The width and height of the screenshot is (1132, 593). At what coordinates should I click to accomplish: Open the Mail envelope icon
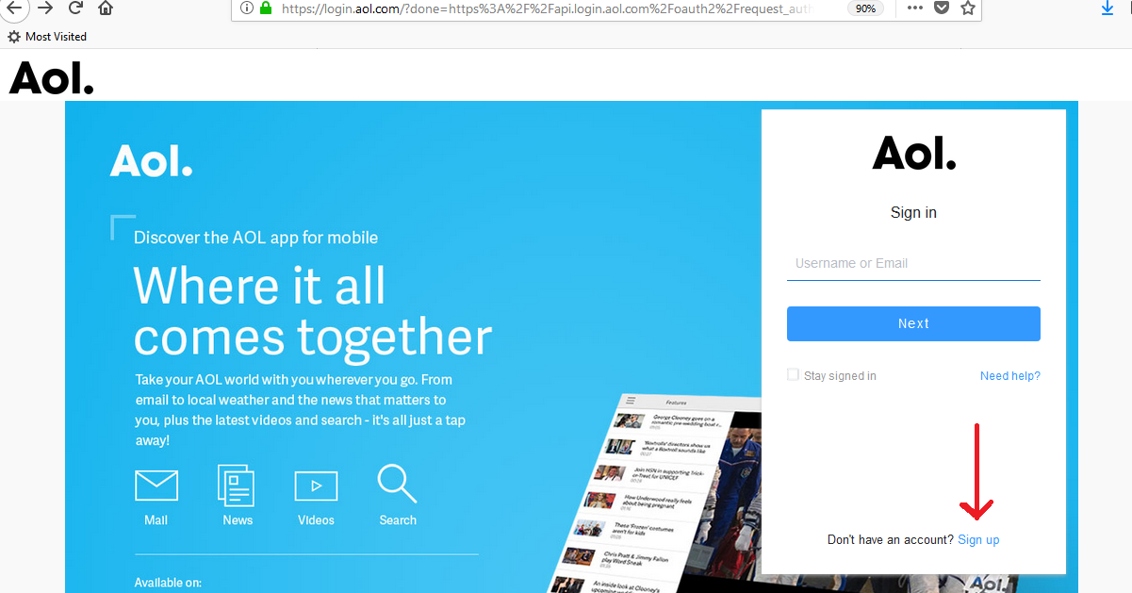coord(156,486)
